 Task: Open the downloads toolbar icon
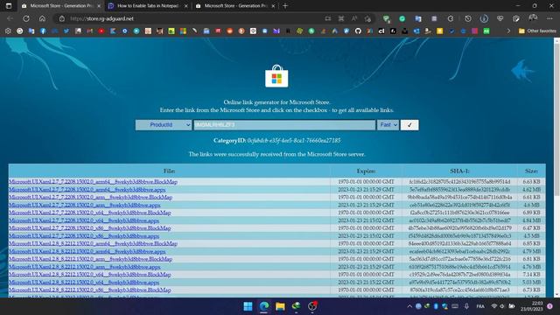tap(484, 18)
